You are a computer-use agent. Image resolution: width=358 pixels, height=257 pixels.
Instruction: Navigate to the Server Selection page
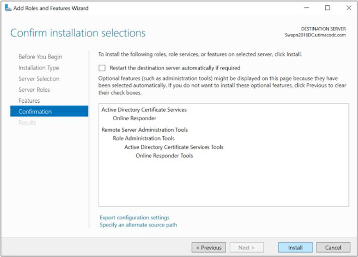(x=39, y=79)
